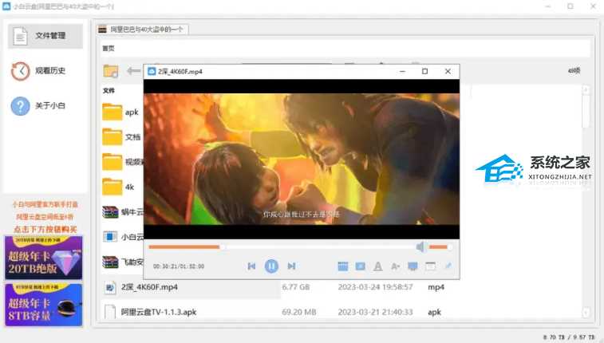Open 观看历史 in the sidebar

pyautogui.click(x=45, y=71)
